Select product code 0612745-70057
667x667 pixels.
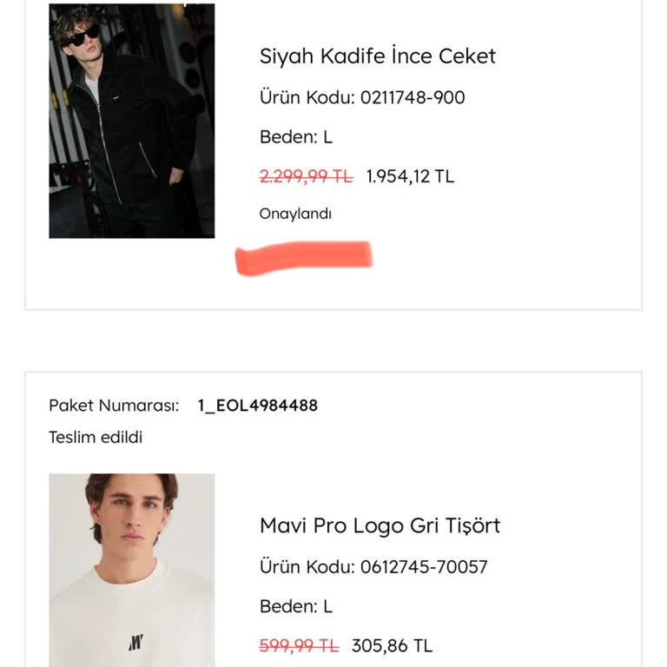point(373,567)
